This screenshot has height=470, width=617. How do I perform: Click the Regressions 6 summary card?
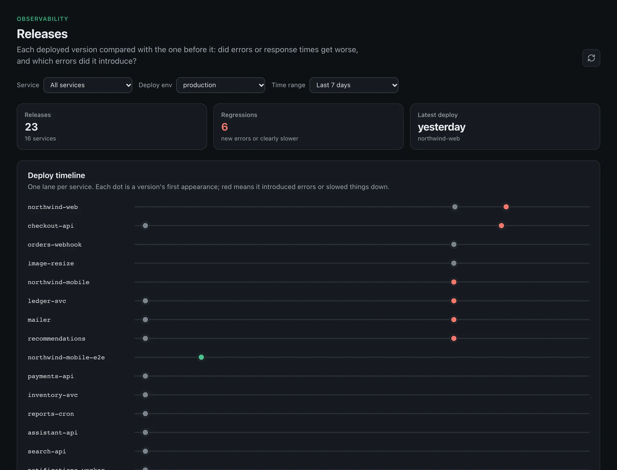[x=308, y=127]
